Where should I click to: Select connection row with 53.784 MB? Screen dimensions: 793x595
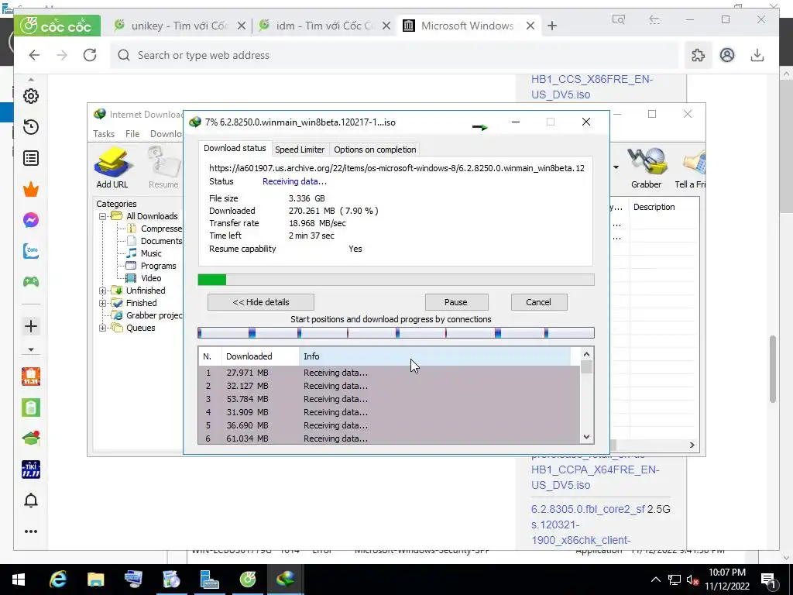(389, 399)
